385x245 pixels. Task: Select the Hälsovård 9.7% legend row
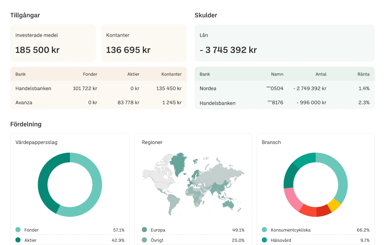[316, 240]
